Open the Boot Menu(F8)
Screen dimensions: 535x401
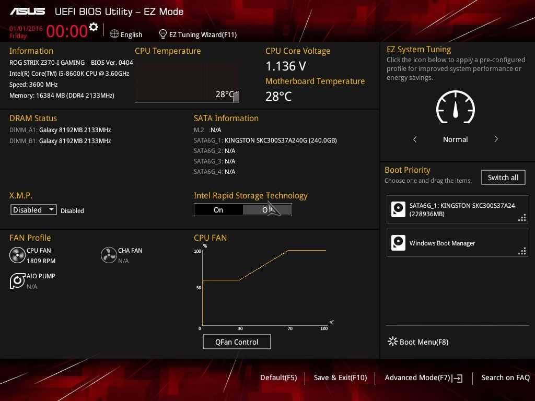418,342
